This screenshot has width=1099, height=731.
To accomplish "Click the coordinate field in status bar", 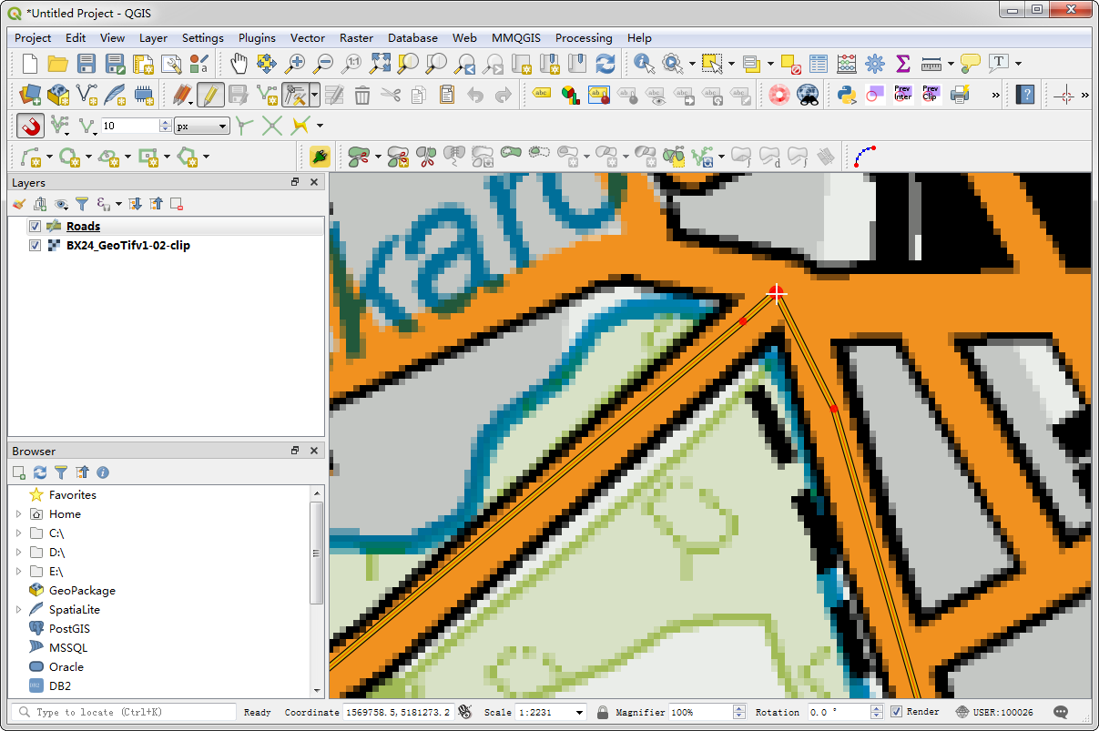I will tap(398, 712).
